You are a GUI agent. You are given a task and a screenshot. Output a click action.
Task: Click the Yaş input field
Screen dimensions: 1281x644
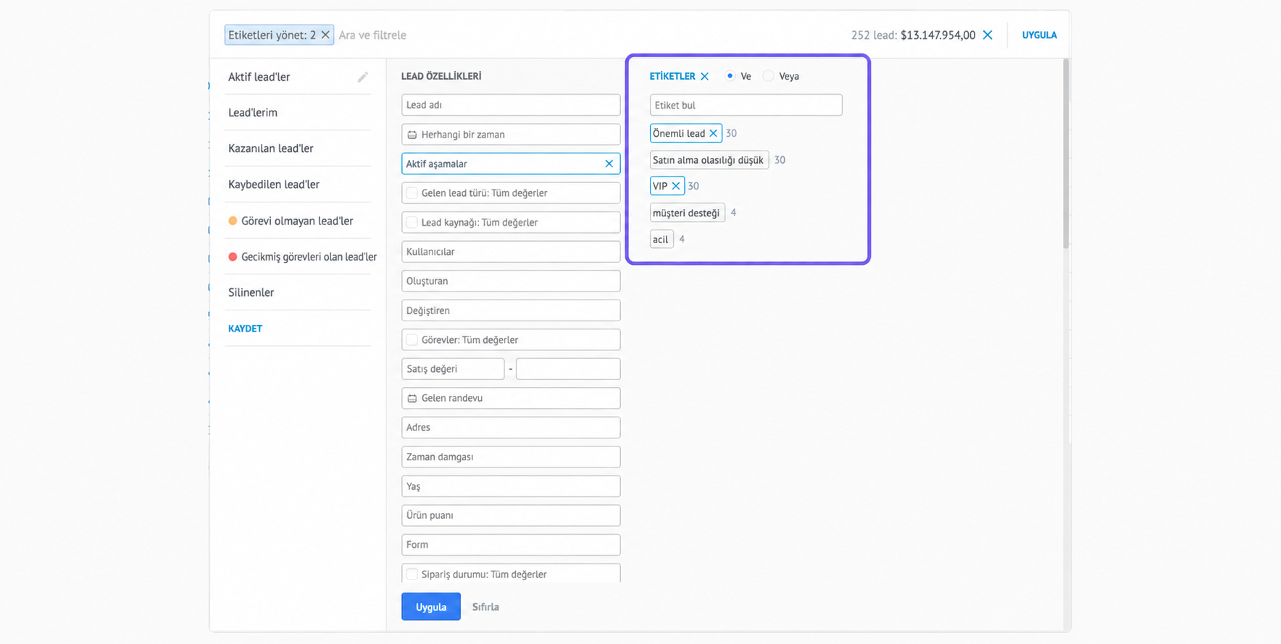tap(511, 486)
